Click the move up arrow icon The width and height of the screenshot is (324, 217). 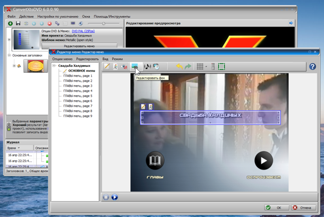click(x=42, y=23)
